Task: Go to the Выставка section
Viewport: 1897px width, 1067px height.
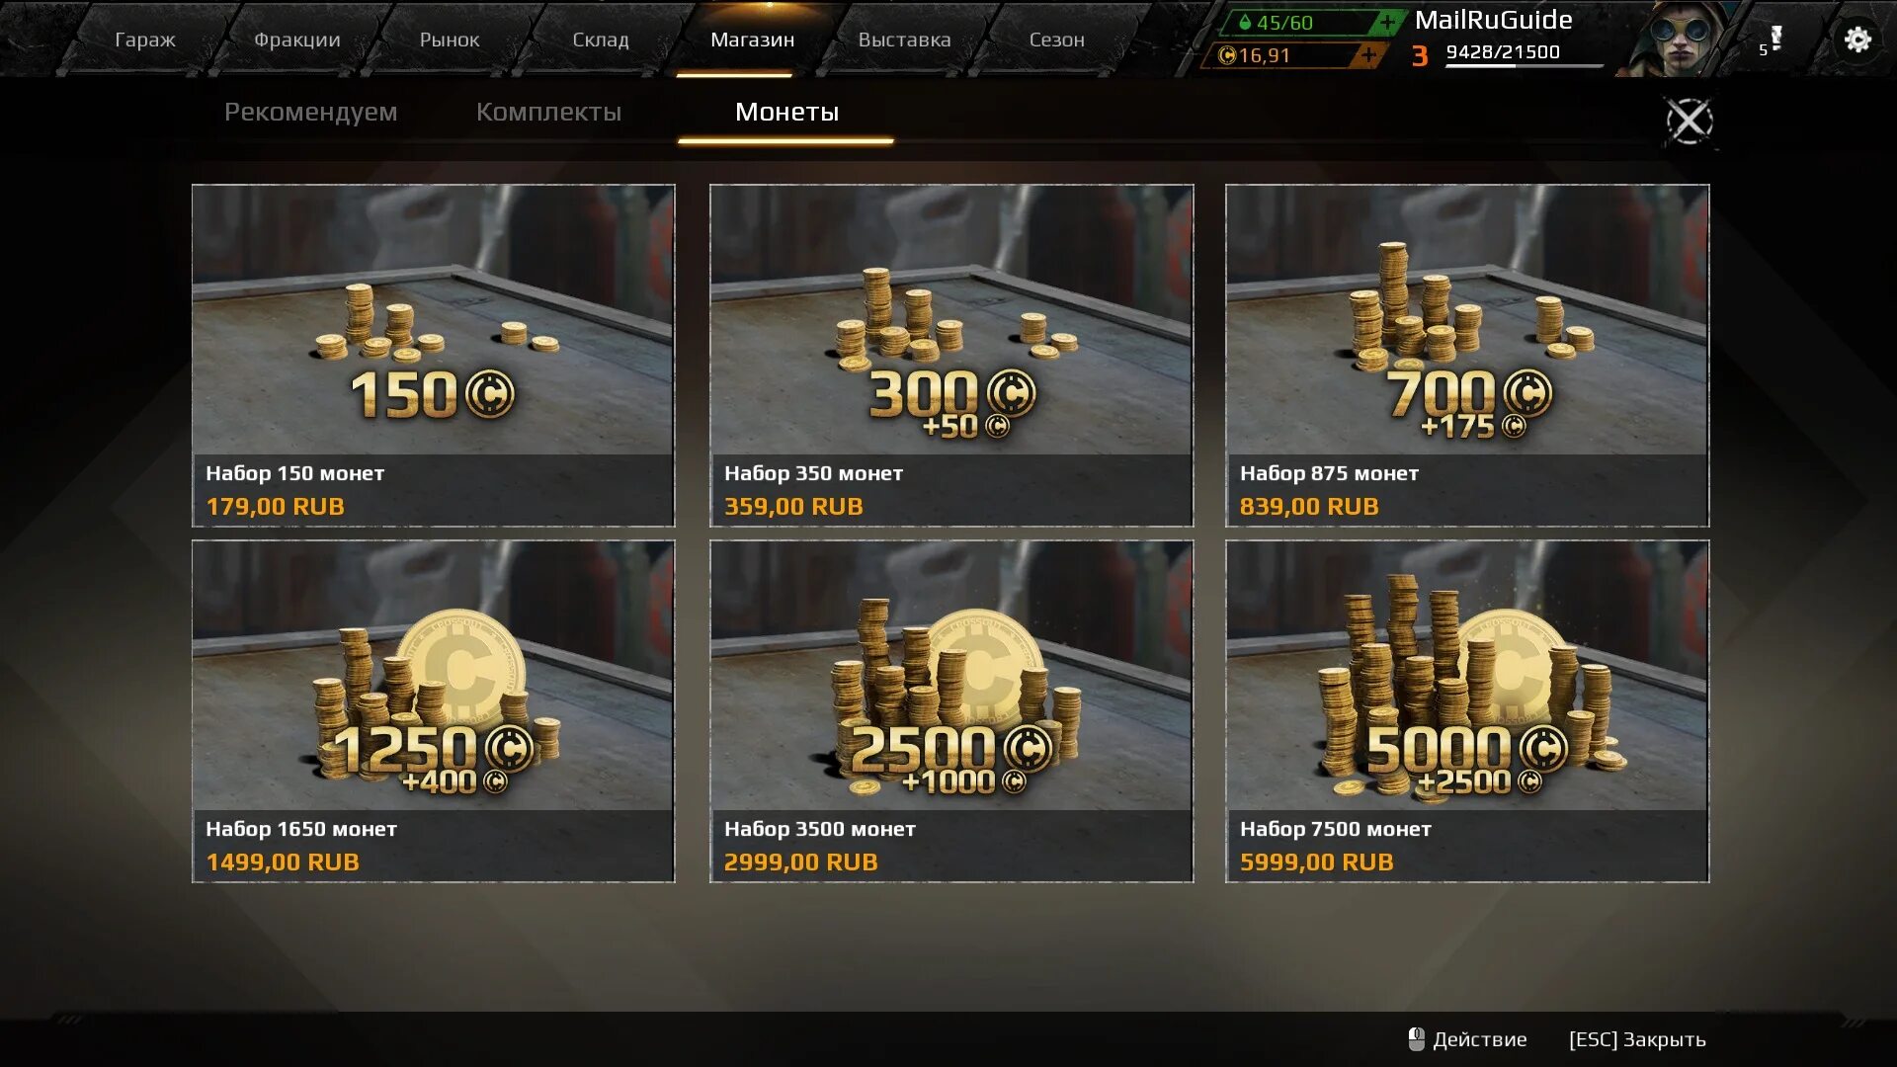Action: (904, 40)
